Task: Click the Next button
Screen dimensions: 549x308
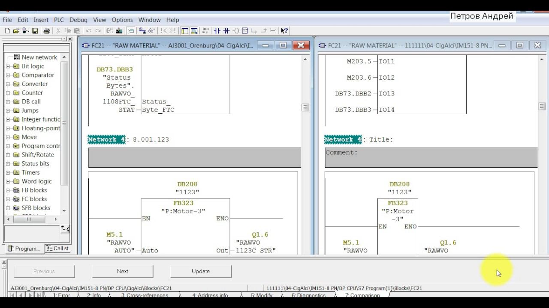Action: pyautogui.click(x=123, y=271)
